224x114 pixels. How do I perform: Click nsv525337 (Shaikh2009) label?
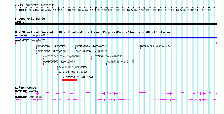click(78, 77)
